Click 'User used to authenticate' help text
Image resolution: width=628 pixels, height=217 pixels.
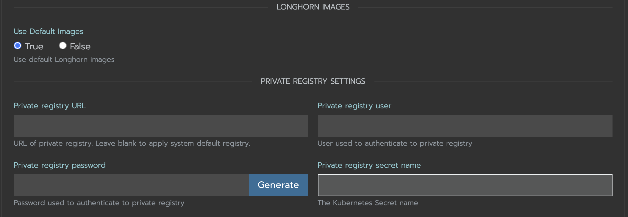pos(395,144)
